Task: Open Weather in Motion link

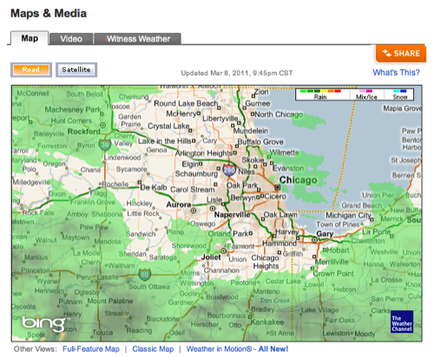Action: [237, 349]
